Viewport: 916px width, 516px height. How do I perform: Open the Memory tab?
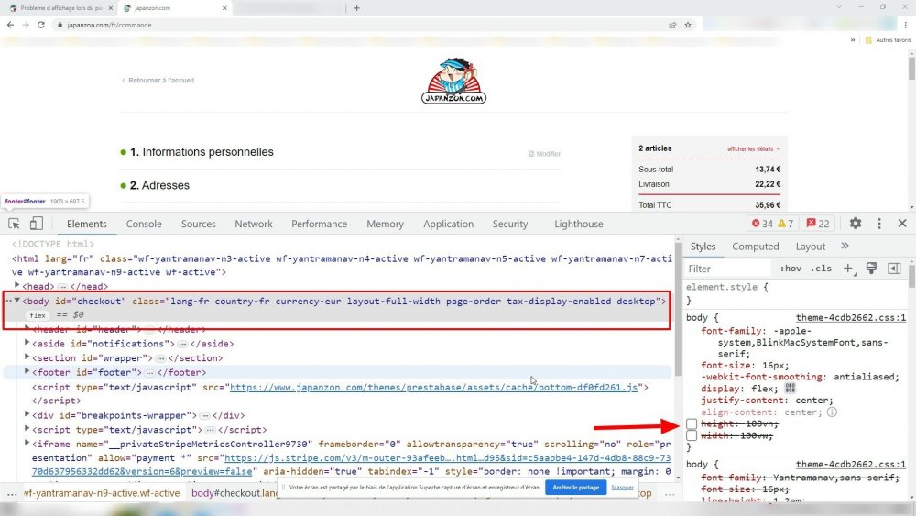pyautogui.click(x=385, y=224)
